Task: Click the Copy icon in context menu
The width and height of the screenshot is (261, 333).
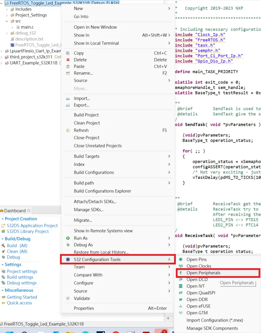Action: [68, 53]
